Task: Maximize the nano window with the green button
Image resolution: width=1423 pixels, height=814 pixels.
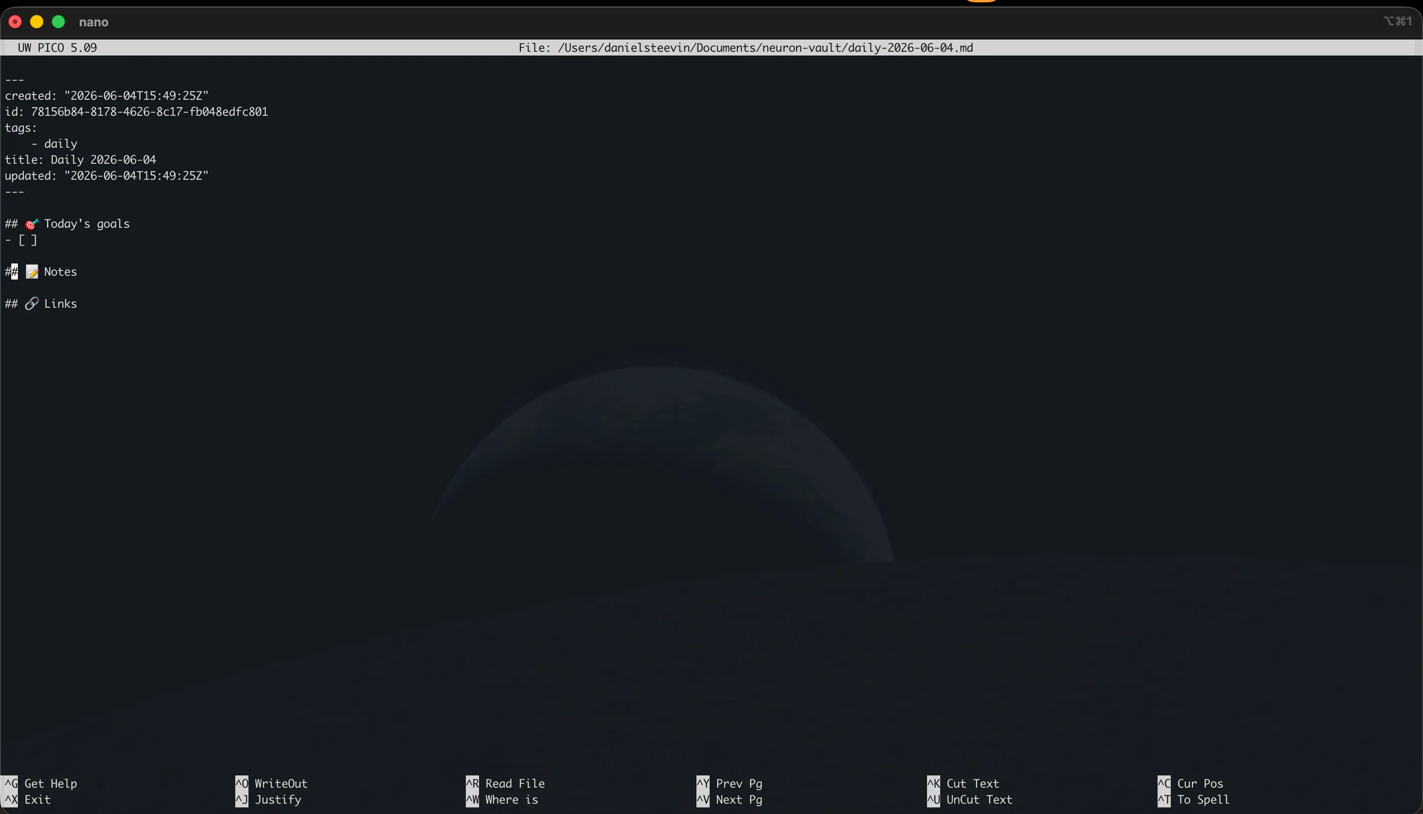Action: pos(59,22)
